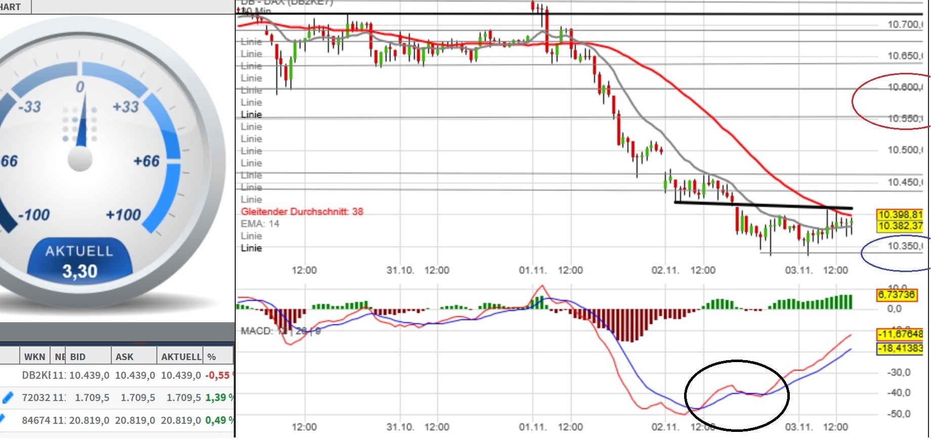Click the 1,39 % change value

coord(219,398)
